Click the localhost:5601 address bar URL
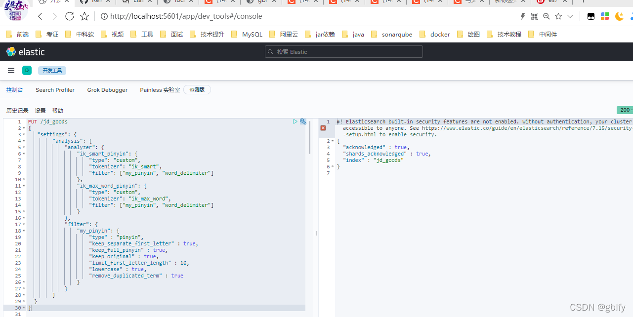 point(186,16)
